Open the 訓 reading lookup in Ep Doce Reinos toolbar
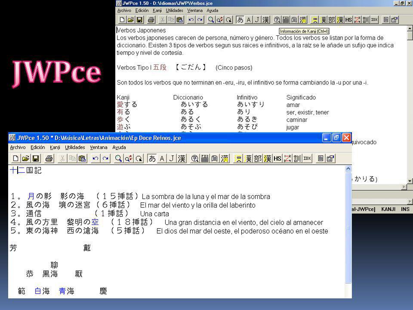Screen dimensions: 413x310 297,158
